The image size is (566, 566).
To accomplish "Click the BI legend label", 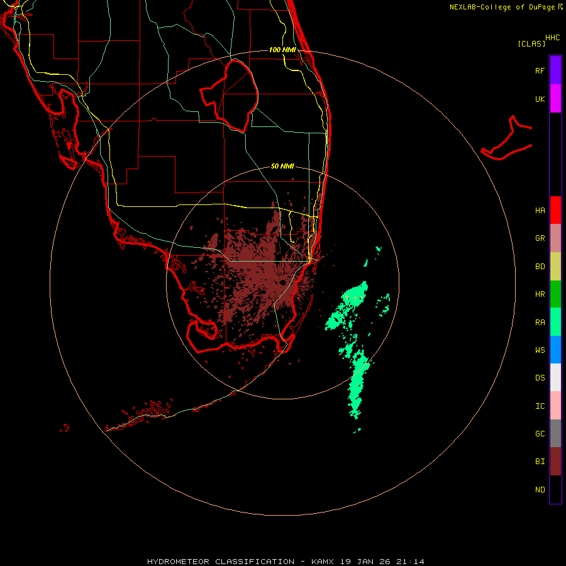I will [x=540, y=462].
